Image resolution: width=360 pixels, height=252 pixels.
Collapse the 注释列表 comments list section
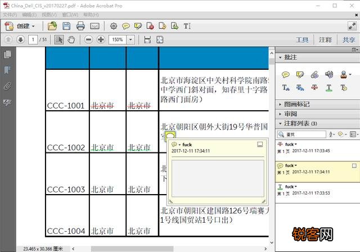pos(280,123)
